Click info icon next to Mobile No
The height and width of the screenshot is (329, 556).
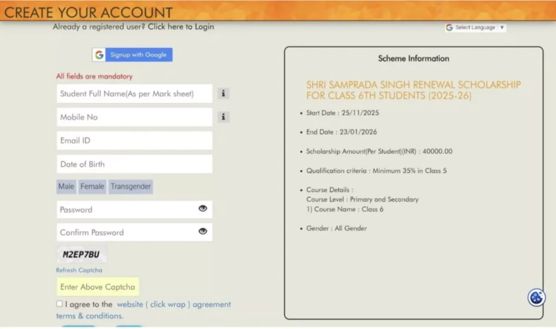coord(223,117)
